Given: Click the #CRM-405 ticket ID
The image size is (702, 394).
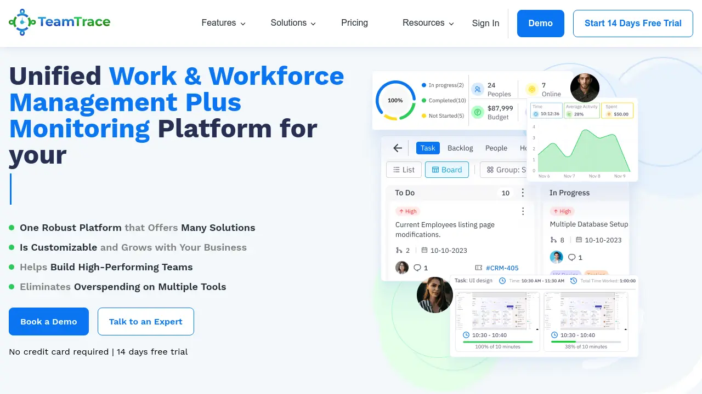Looking at the screenshot, I should (x=502, y=268).
